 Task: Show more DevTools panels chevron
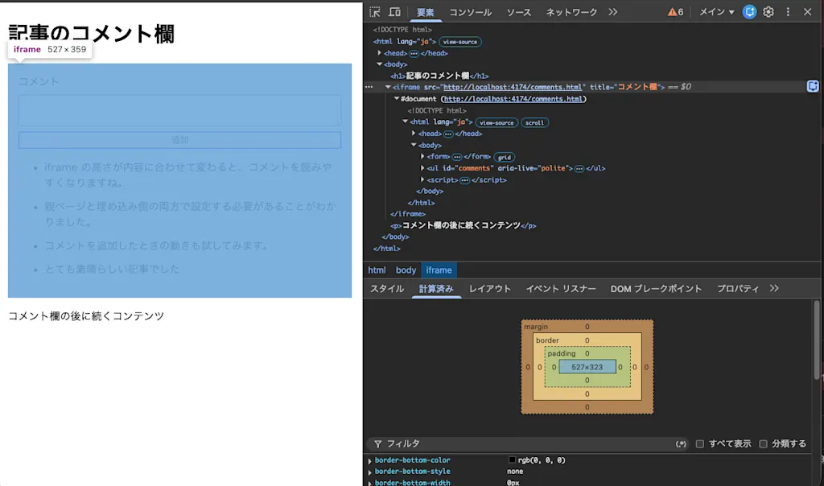point(612,11)
